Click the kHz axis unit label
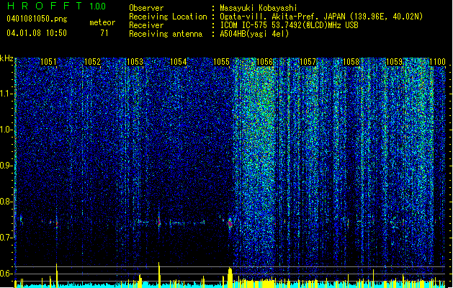 [x=6, y=58]
